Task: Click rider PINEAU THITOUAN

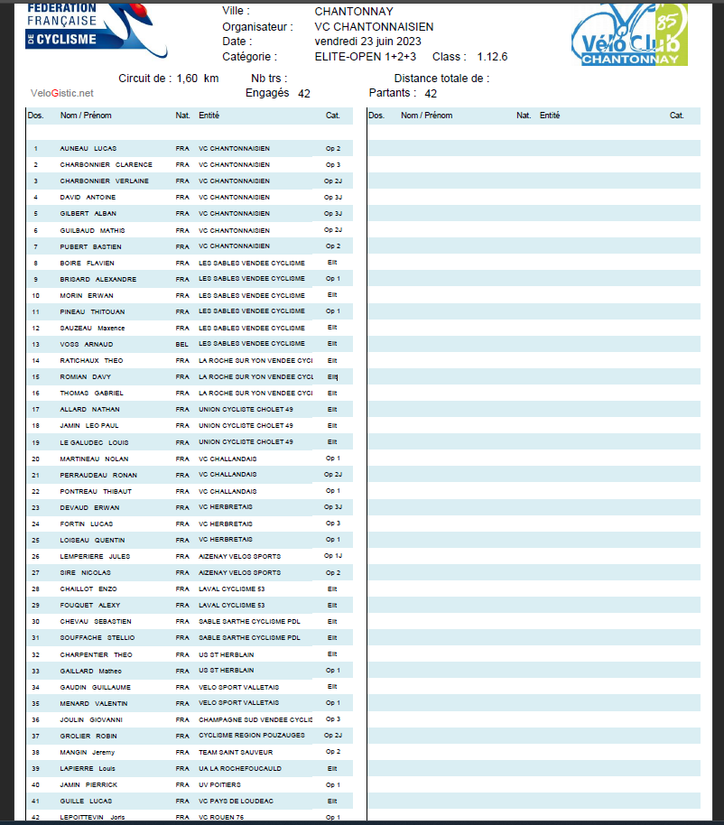Action: pyautogui.click(x=93, y=312)
